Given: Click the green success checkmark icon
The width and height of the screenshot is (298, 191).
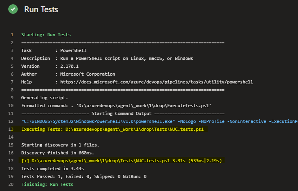Looking at the screenshot, I should coord(13,9).
